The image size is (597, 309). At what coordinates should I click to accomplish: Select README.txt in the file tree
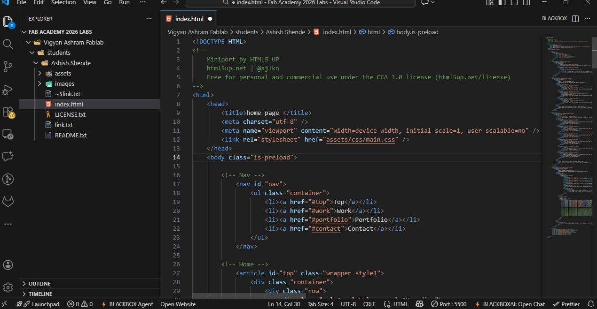pos(71,135)
